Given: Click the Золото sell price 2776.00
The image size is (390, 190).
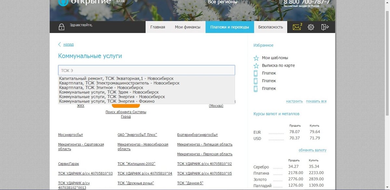Looking at the screenshot, I should point(295,179).
